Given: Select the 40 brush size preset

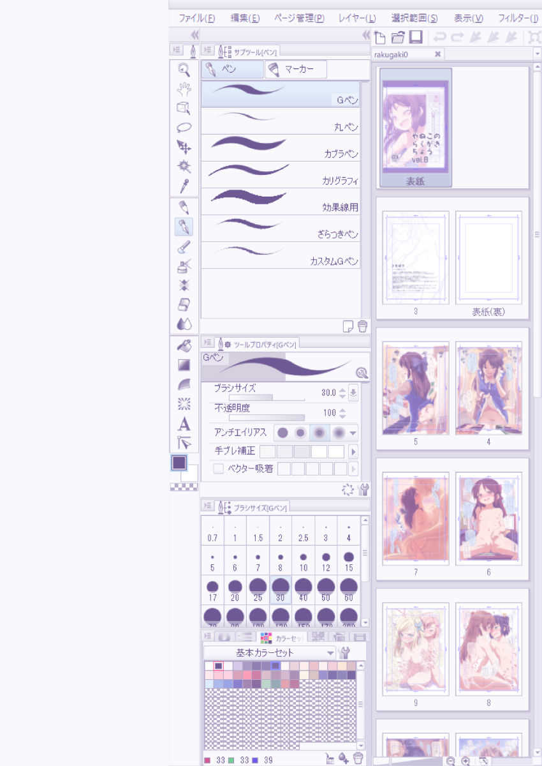Looking at the screenshot, I should pyautogui.click(x=303, y=590).
